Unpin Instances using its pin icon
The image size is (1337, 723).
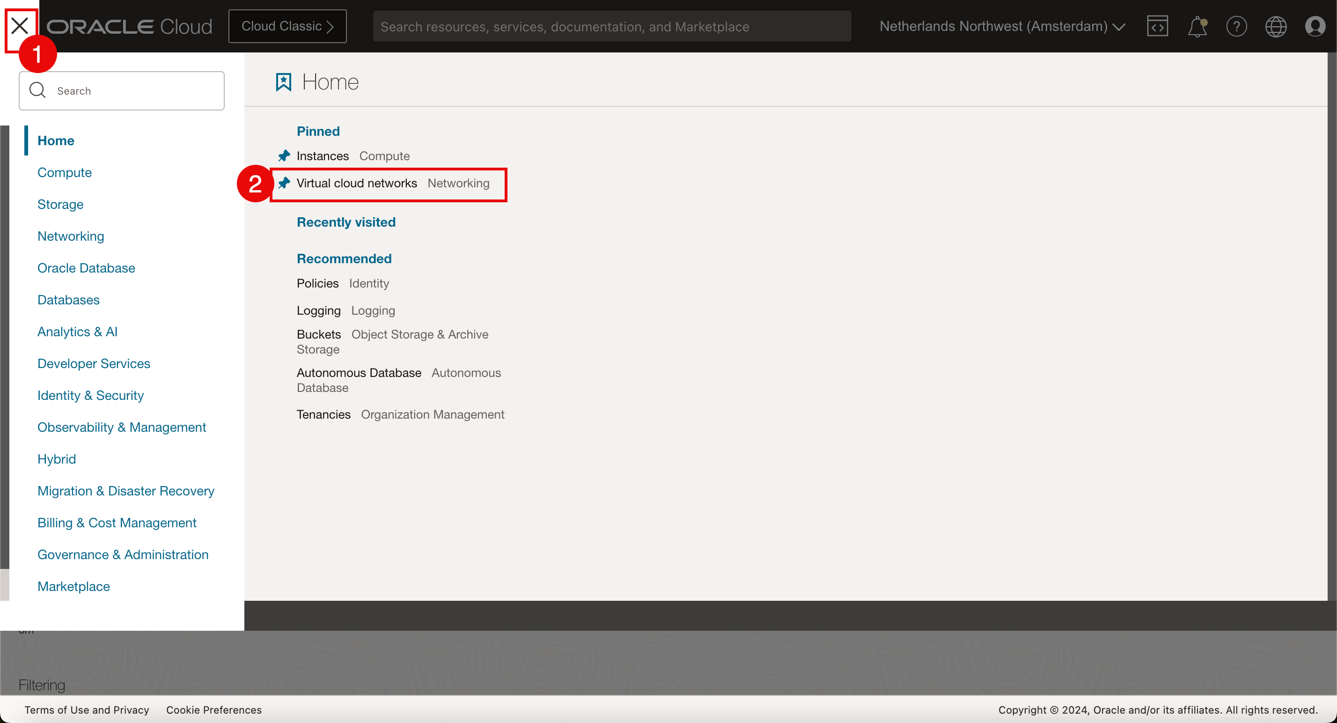point(284,156)
